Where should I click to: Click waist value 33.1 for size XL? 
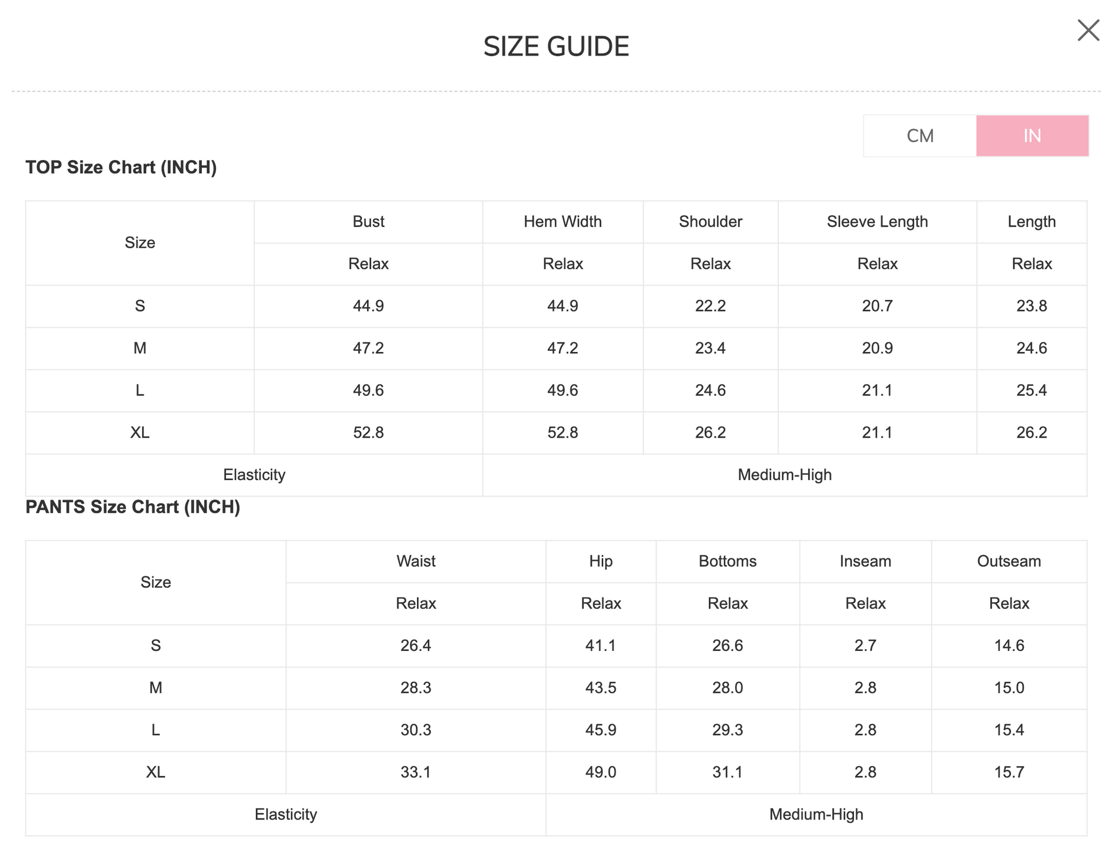pyautogui.click(x=416, y=772)
